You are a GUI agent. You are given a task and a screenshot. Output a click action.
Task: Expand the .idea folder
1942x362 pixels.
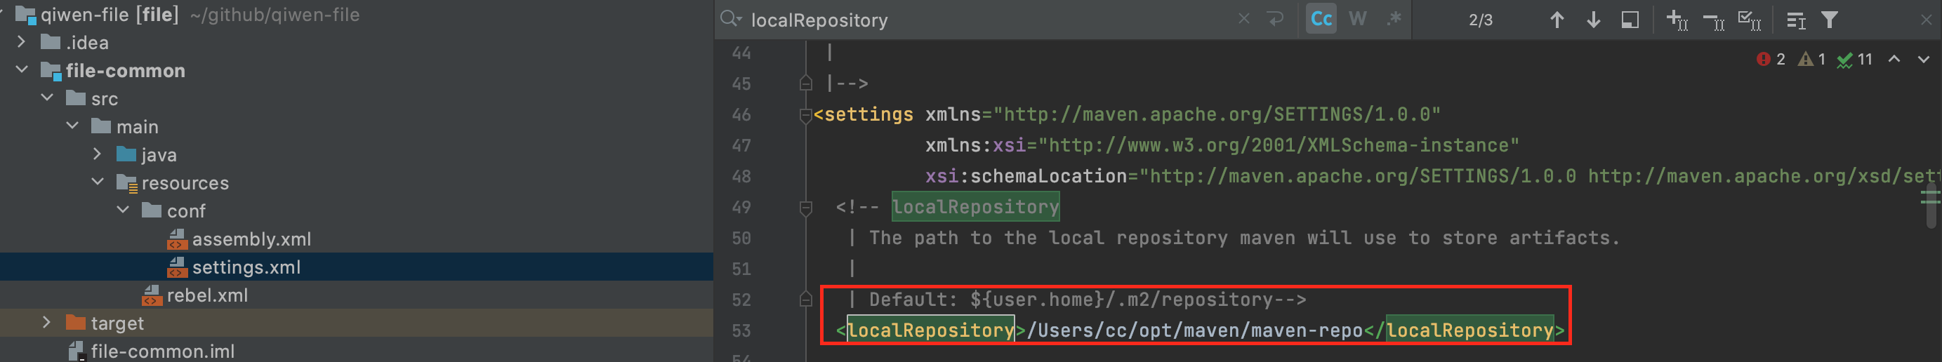pyautogui.click(x=22, y=42)
